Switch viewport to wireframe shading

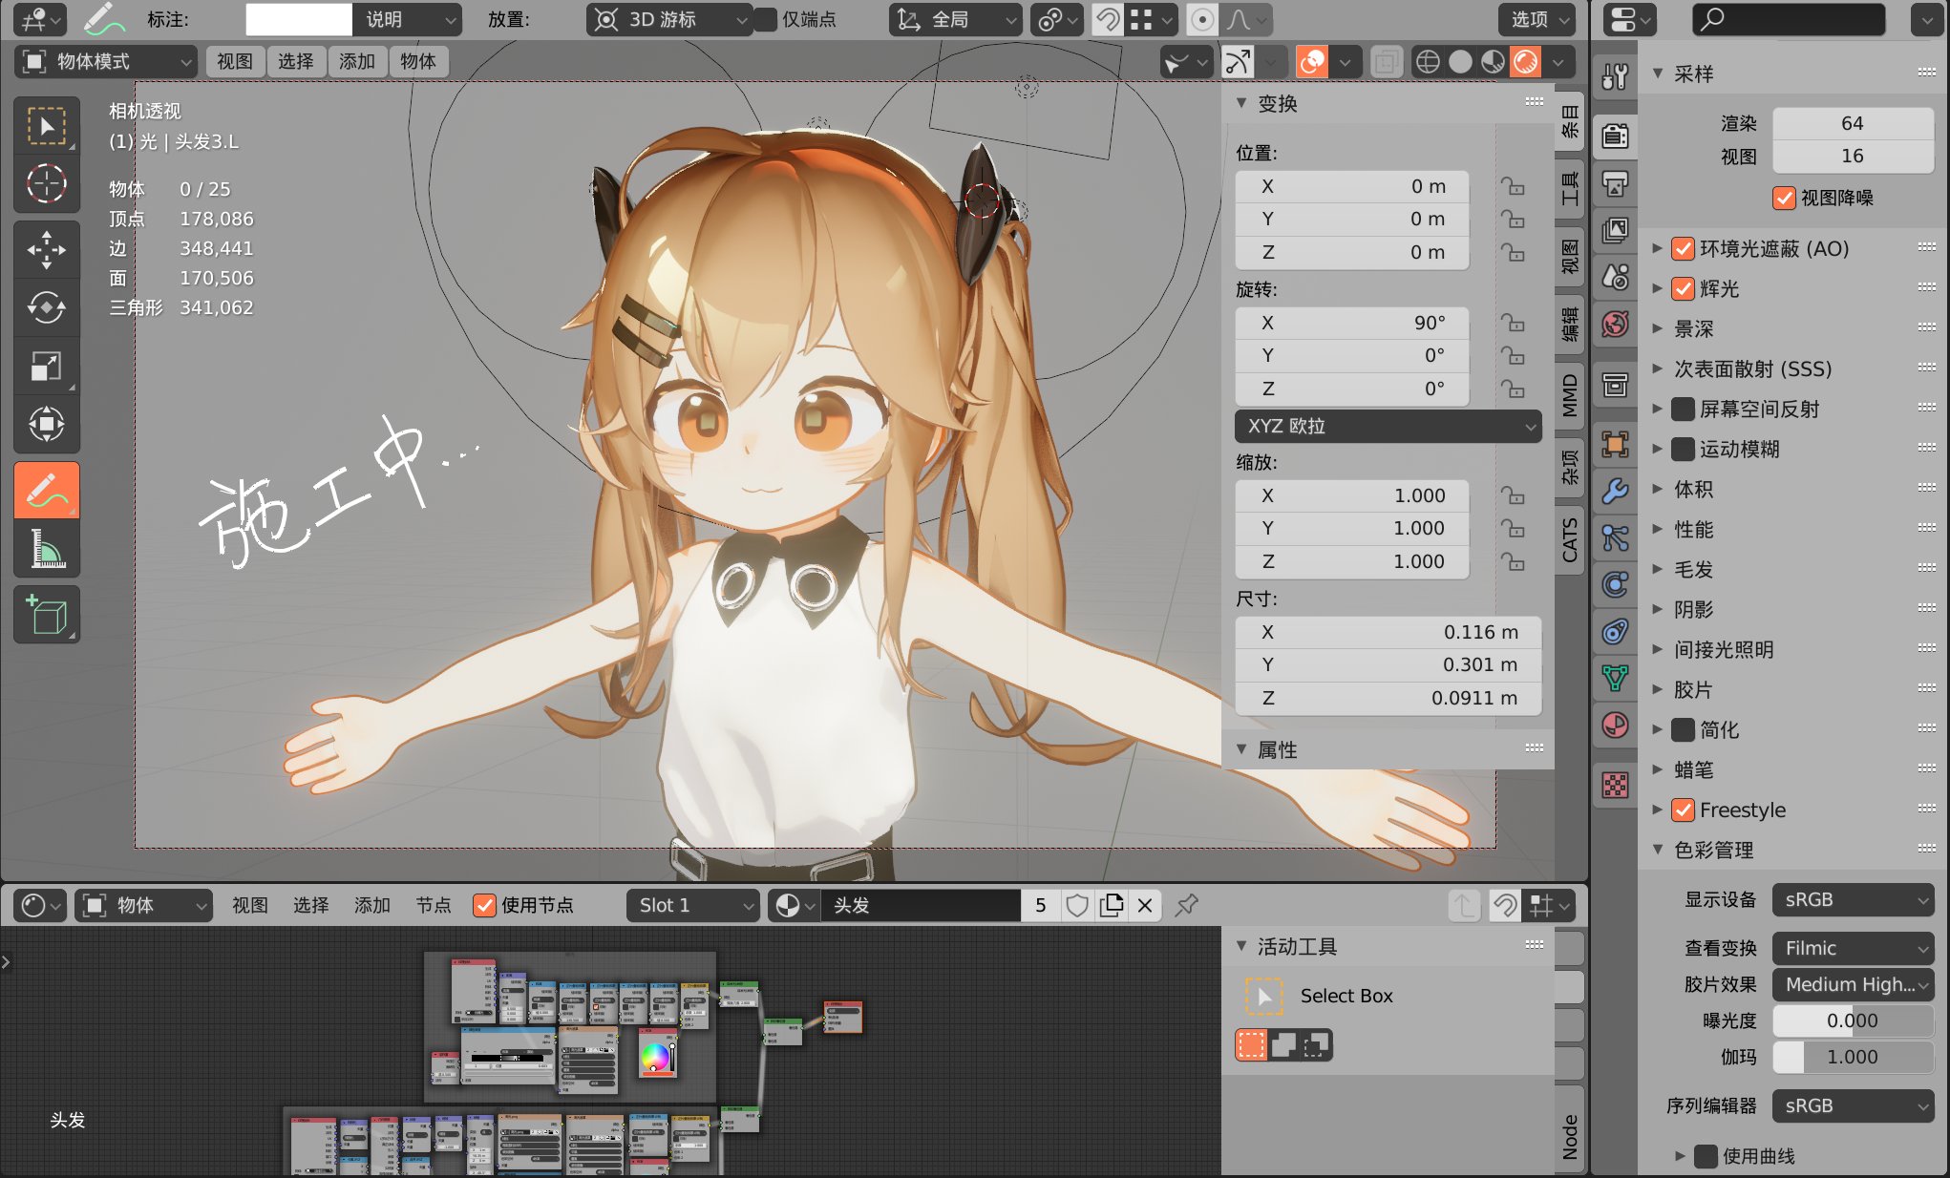[1428, 62]
